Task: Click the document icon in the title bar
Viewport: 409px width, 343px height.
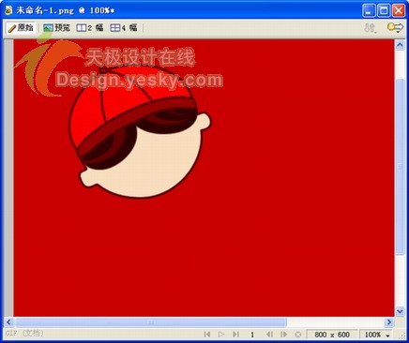Action: [8, 10]
